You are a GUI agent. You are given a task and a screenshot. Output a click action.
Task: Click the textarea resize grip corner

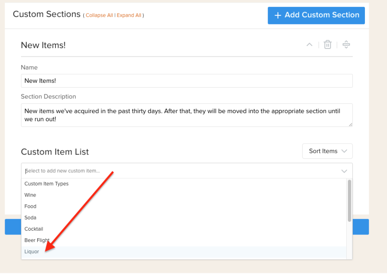(x=350, y=125)
